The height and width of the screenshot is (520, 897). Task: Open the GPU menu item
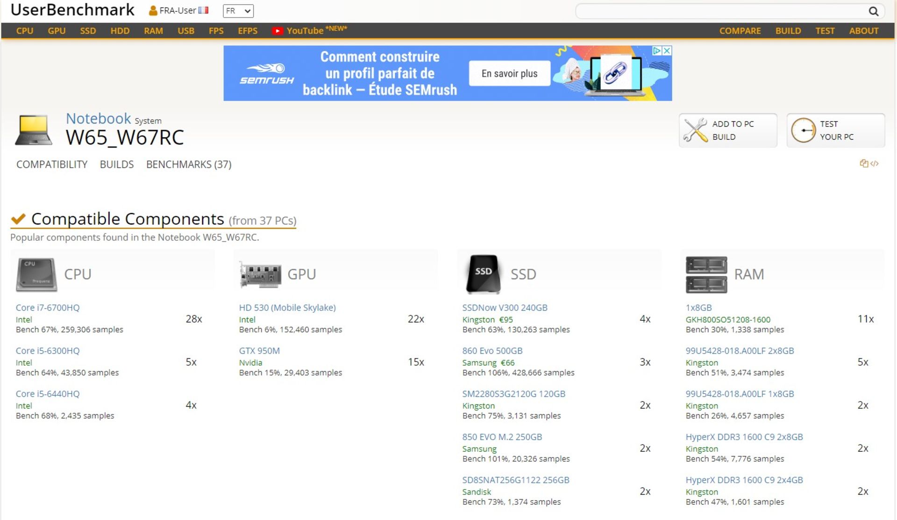57,31
